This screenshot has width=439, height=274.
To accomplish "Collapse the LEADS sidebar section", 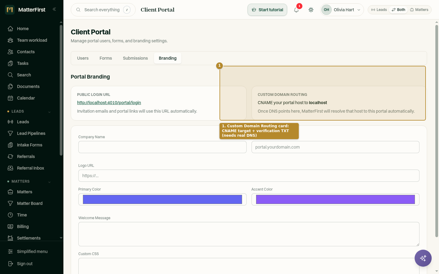I will [x=49, y=112].
